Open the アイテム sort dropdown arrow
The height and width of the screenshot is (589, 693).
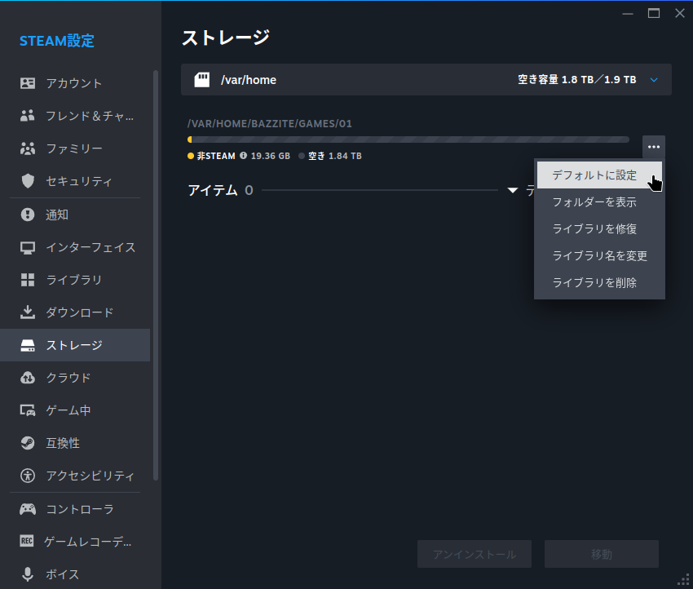pyautogui.click(x=513, y=190)
